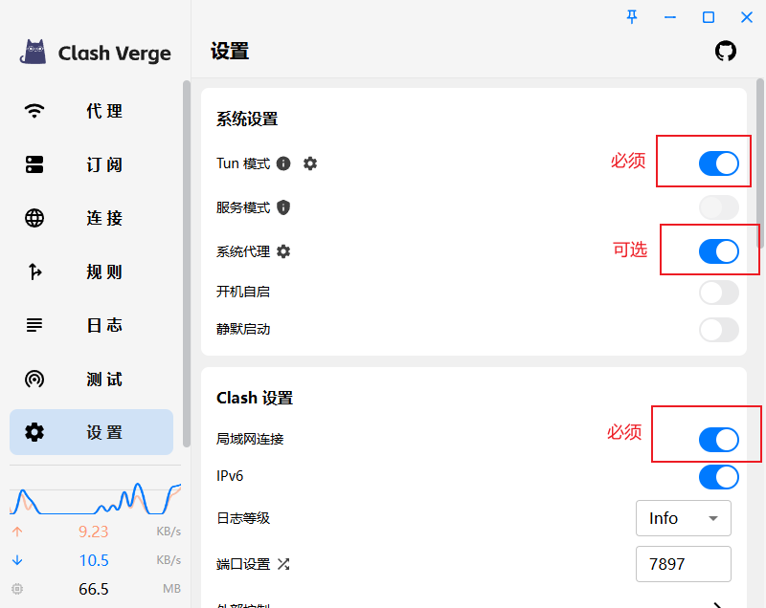The width and height of the screenshot is (766, 608).
Task: Click the gear icon for Settings
Action: [x=34, y=432]
